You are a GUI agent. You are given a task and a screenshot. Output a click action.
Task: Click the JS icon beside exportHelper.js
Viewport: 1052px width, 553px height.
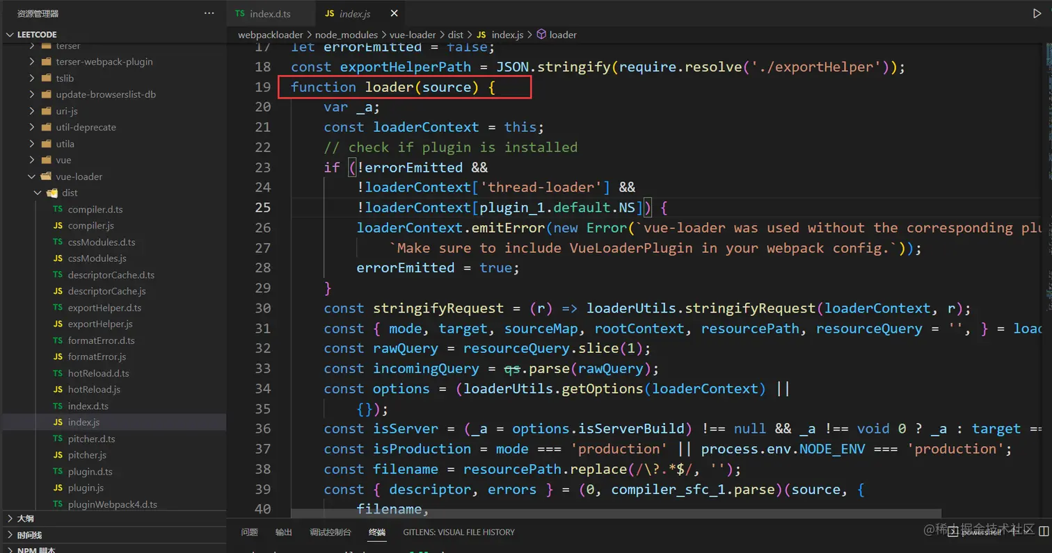(x=58, y=324)
